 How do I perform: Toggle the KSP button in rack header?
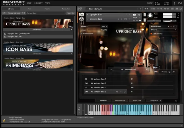[x=172, y=9]
